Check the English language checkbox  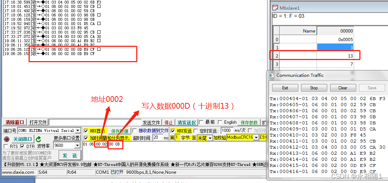(220, 122)
